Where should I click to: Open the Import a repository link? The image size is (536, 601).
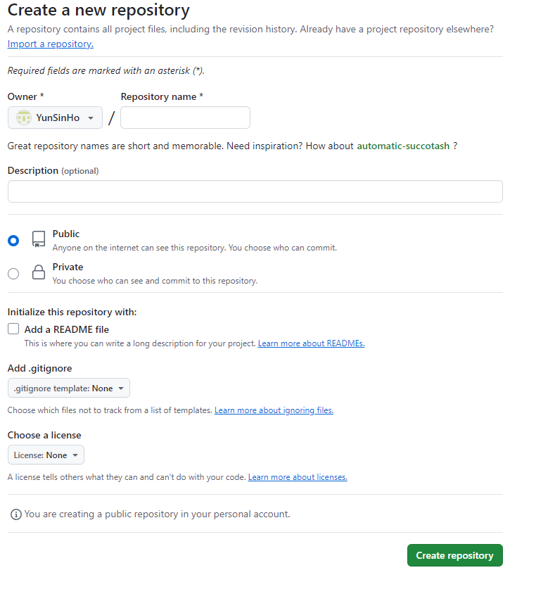(51, 44)
